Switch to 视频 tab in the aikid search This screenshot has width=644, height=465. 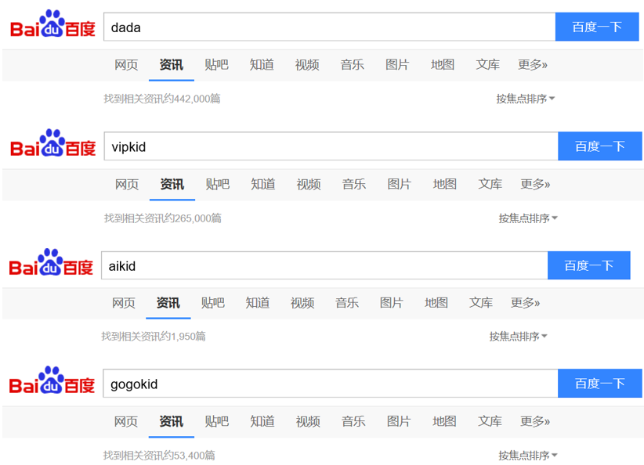[302, 303]
